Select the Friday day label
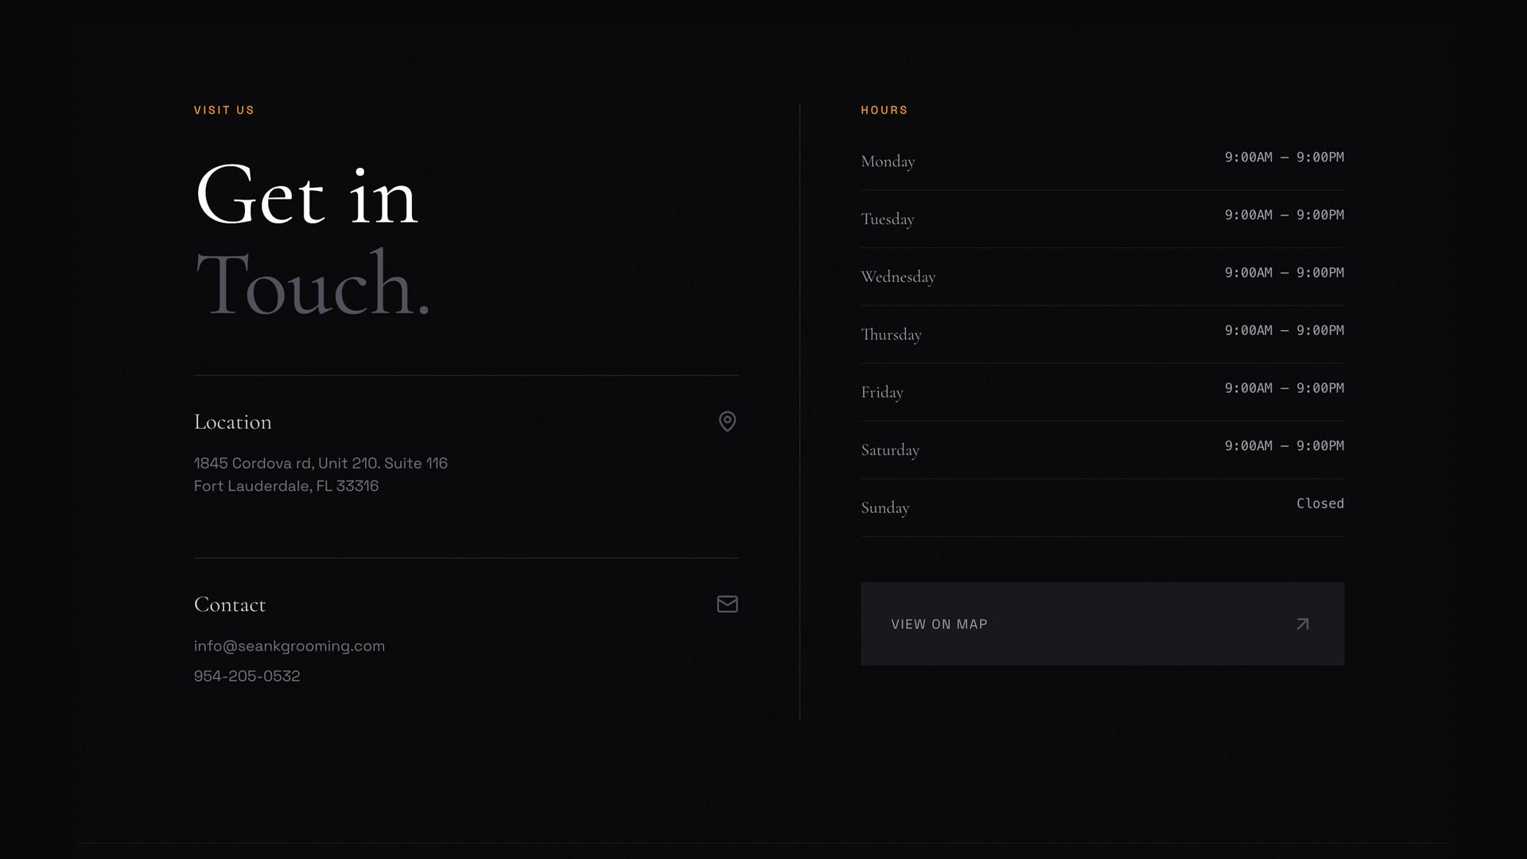The height and width of the screenshot is (859, 1527). pos(881,392)
